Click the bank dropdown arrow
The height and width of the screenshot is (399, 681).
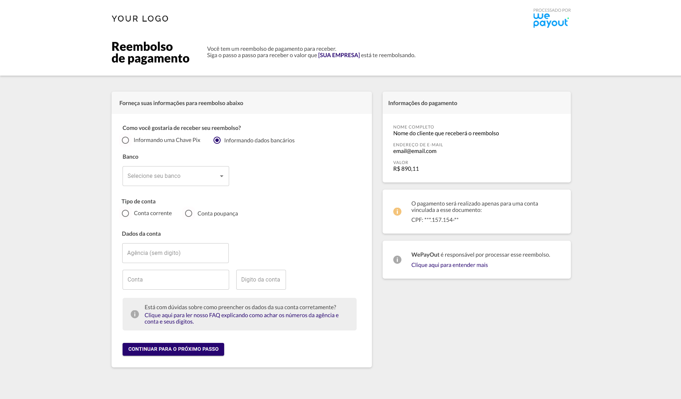pyautogui.click(x=222, y=176)
